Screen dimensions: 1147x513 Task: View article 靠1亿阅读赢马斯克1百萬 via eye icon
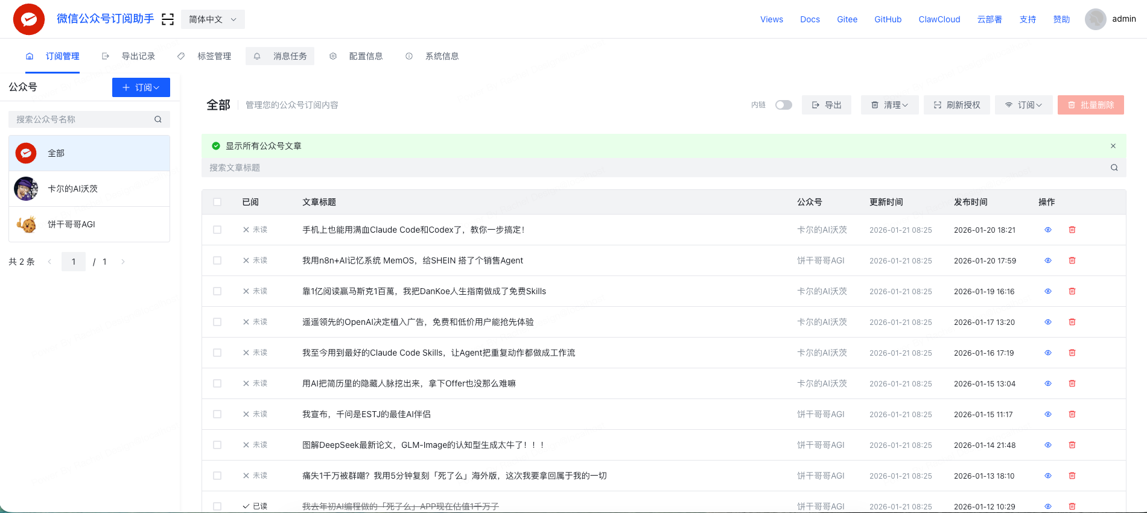pyautogui.click(x=1048, y=291)
